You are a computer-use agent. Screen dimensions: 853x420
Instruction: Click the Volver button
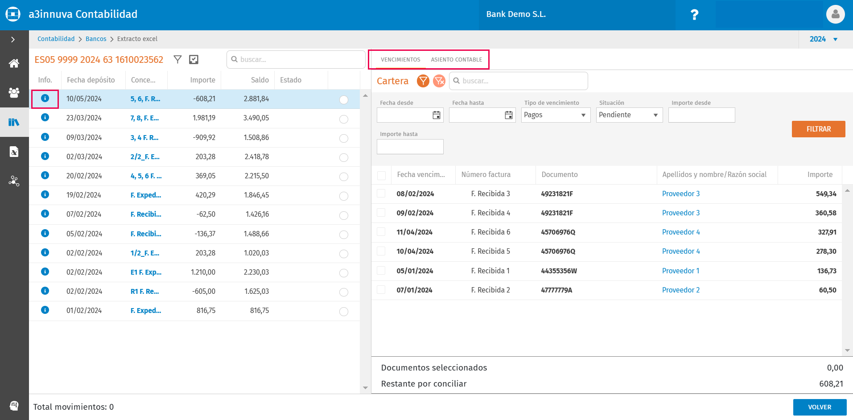pyautogui.click(x=820, y=407)
